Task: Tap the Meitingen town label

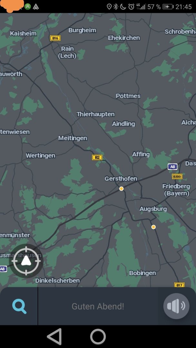Action: coord(73,138)
